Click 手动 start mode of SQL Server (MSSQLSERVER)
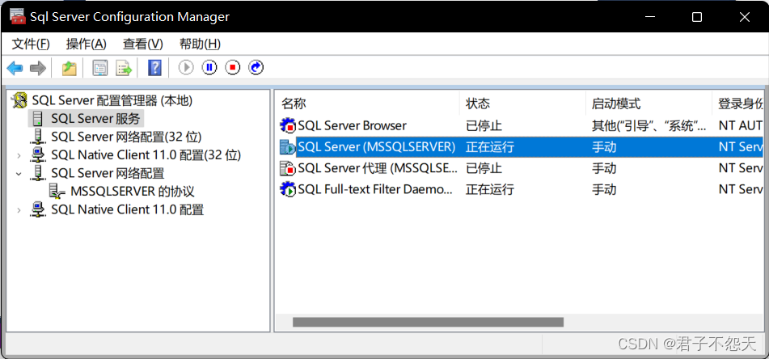Viewport: 769px width, 359px height. click(604, 146)
